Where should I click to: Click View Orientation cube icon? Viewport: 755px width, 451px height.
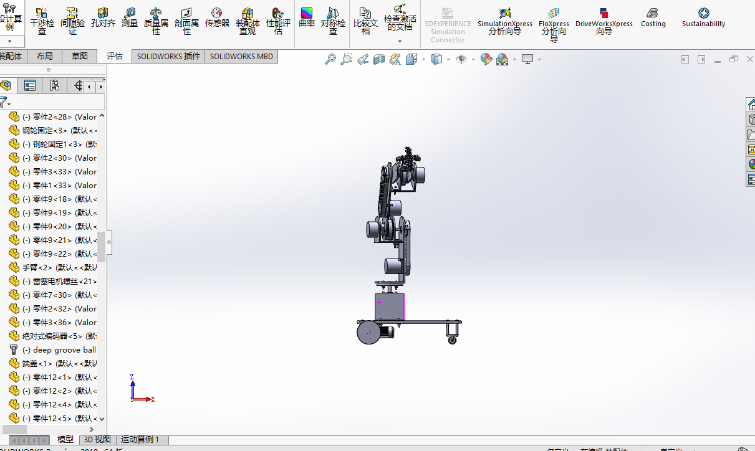pyautogui.click(x=411, y=59)
